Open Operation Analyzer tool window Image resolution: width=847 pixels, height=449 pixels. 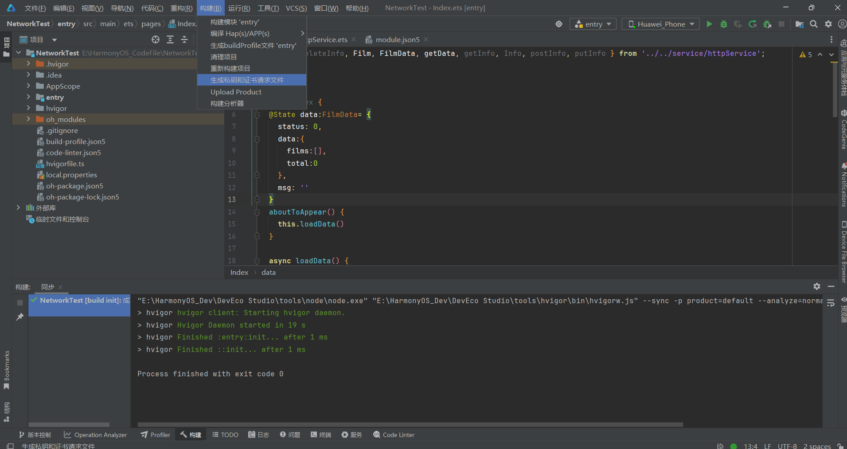tap(95, 435)
